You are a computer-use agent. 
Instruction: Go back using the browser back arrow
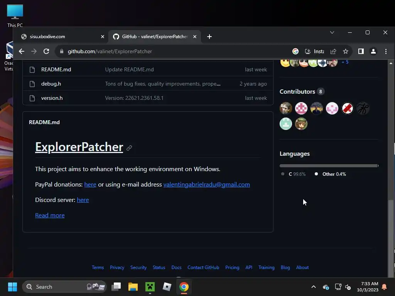22,51
